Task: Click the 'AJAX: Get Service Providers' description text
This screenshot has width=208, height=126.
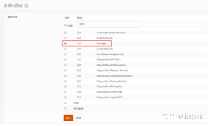Action: coord(111,33)
